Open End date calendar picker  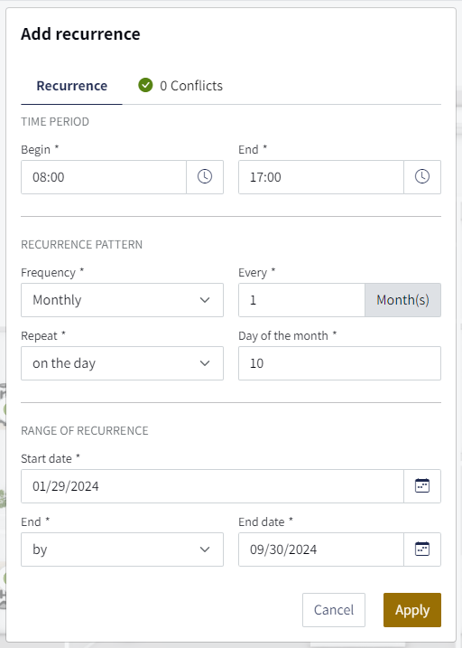(x=422, y=549)
